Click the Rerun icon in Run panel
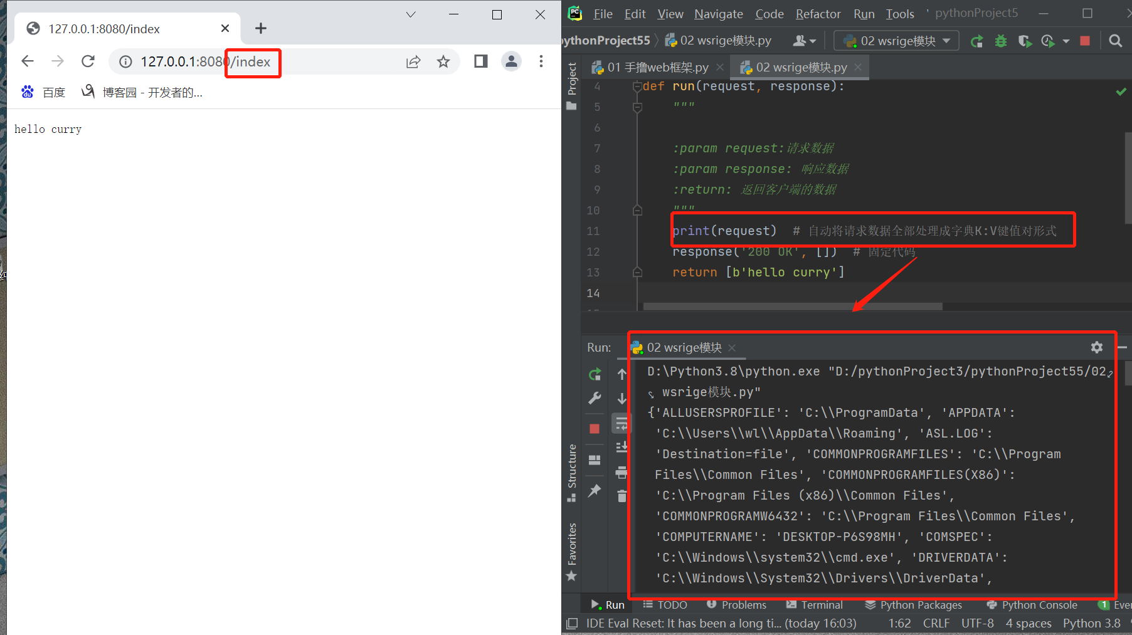The width and height of the screenshot is (1132, 635). point(595,375)
